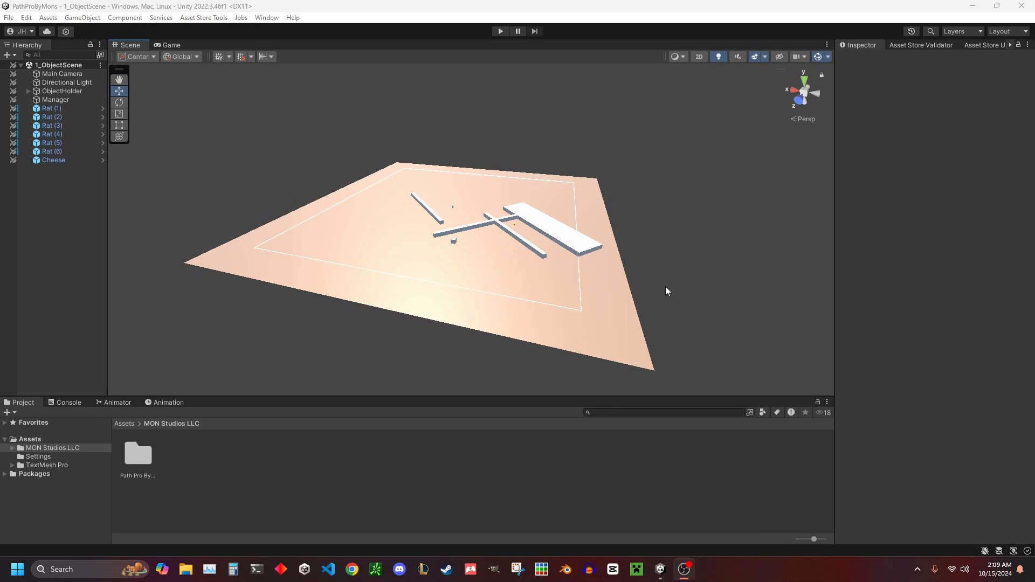Open the Layout dropdown
Image resolution: width=1035 pixels, height=582 pixels.
pyautogui.click(x=1008, y=31)
